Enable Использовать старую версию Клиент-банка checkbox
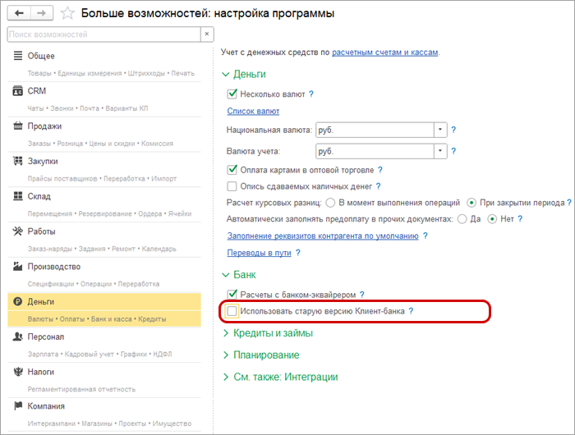The image size is (575, 435). tap(232, 312)
